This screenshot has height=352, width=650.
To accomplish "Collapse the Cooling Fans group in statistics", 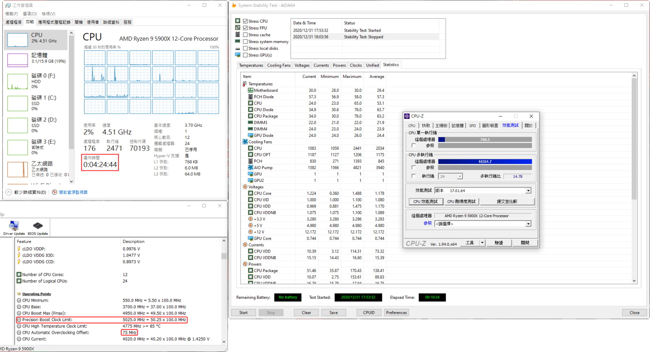I will (245, 142).
